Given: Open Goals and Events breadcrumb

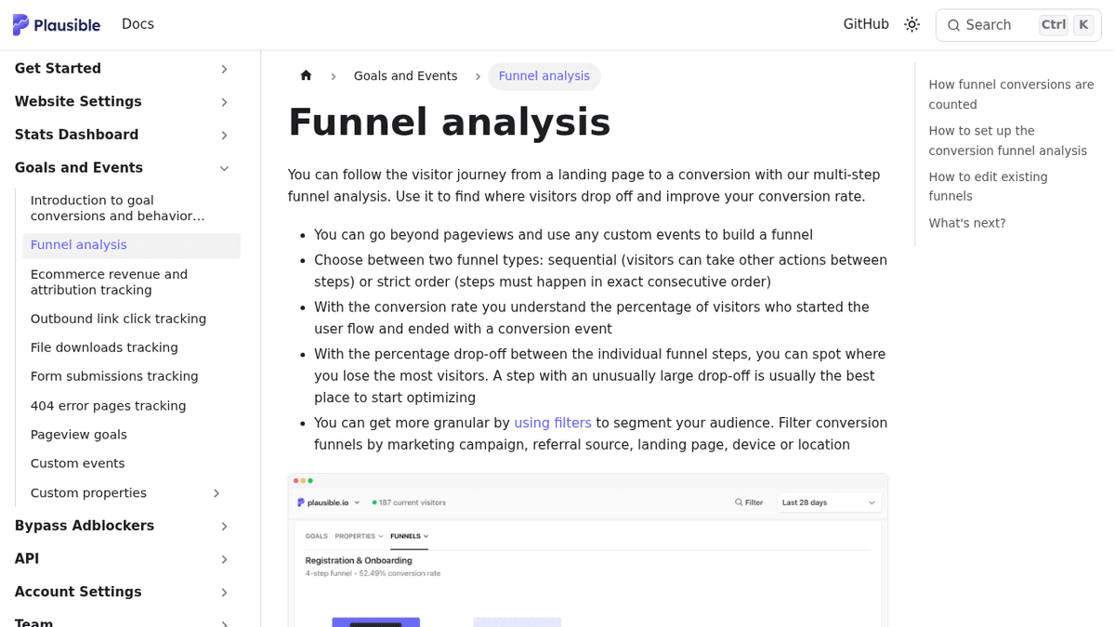Looking at the screenshot, I should (x=405, y=76).
